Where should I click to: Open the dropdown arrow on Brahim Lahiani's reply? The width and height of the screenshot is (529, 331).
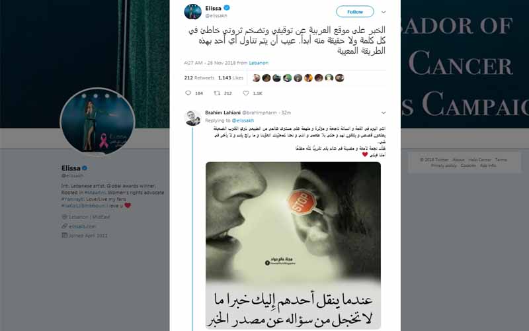384,113
